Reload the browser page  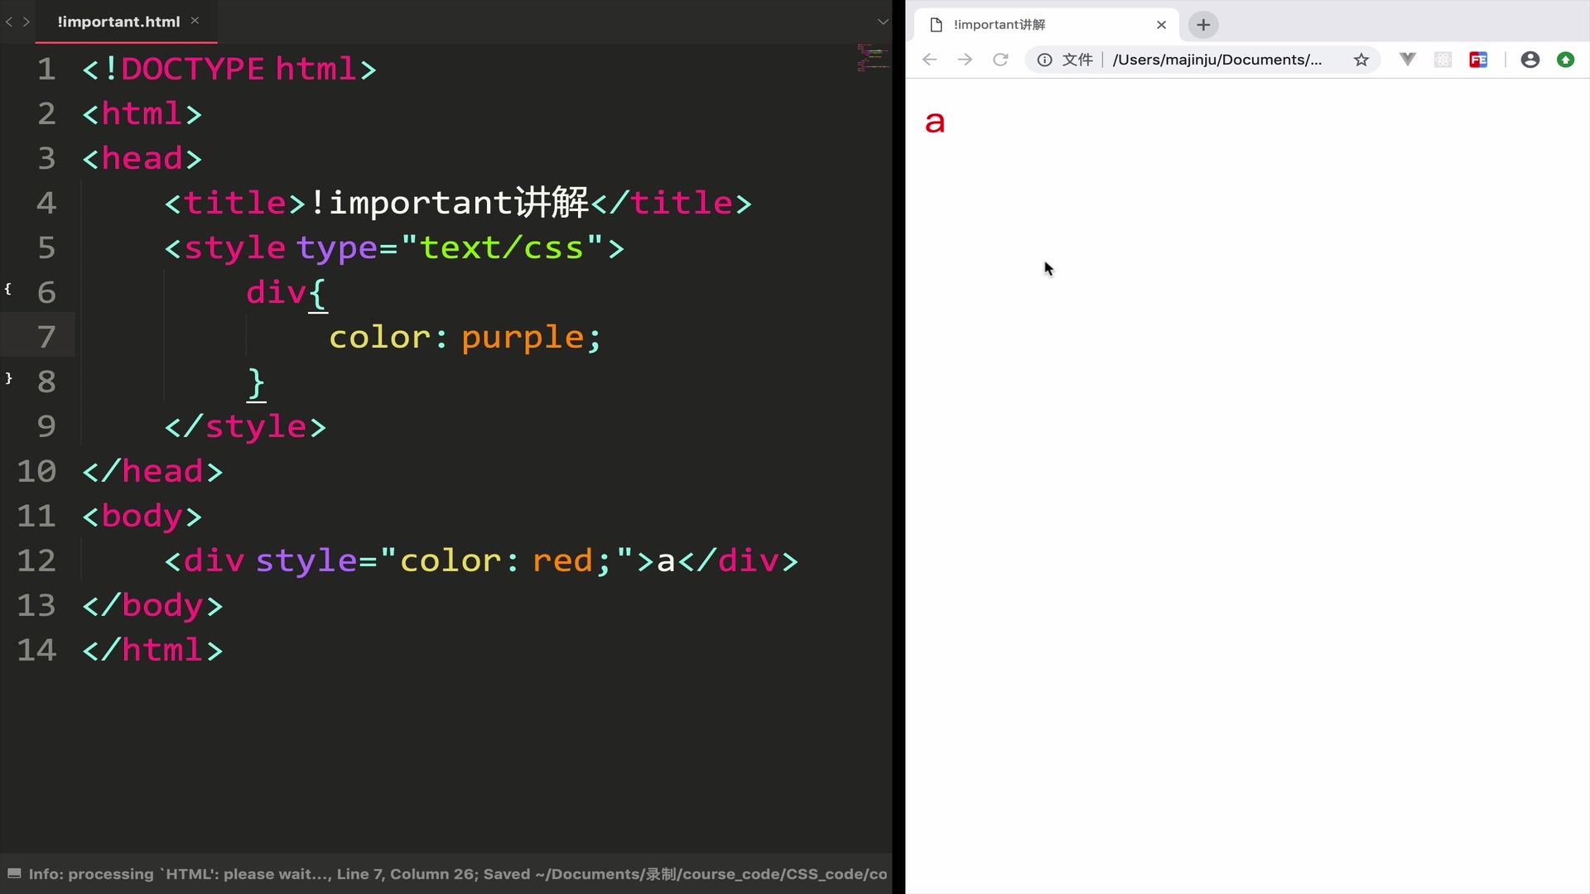click(x=1000, y=60)
